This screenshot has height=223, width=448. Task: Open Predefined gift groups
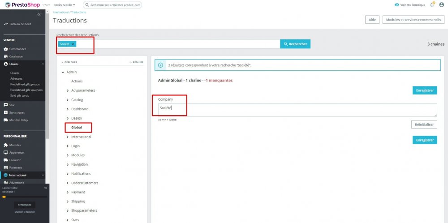[25, 84]
